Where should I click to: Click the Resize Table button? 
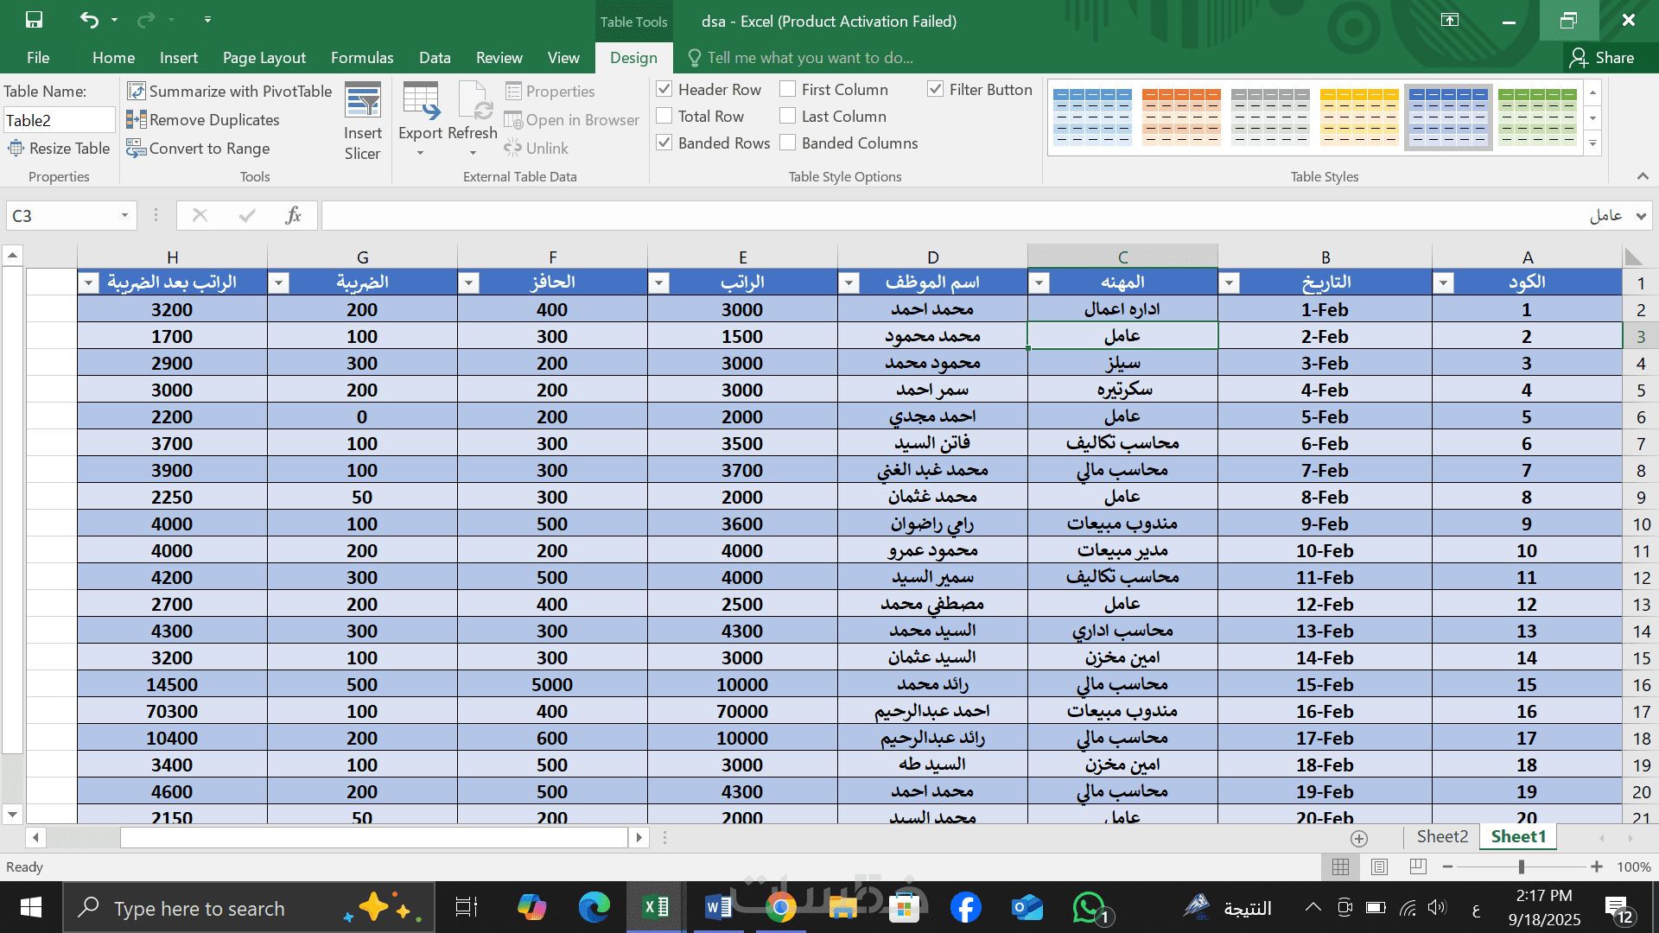[59, 149]
